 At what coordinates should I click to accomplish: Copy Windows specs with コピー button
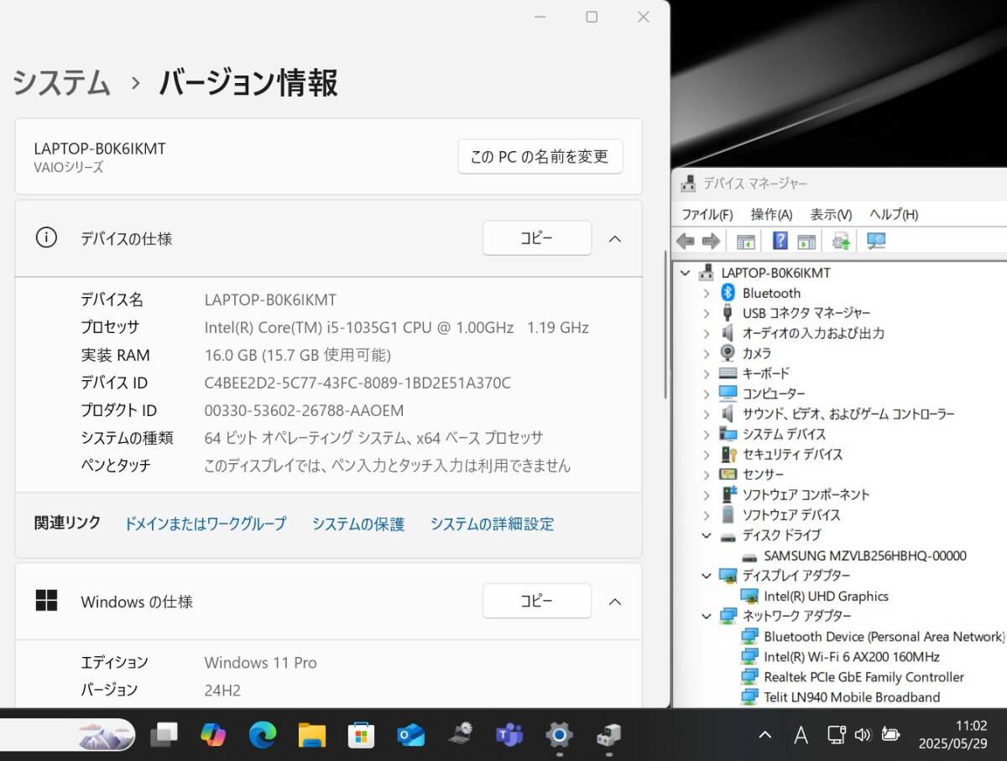[x=537, y=601]
